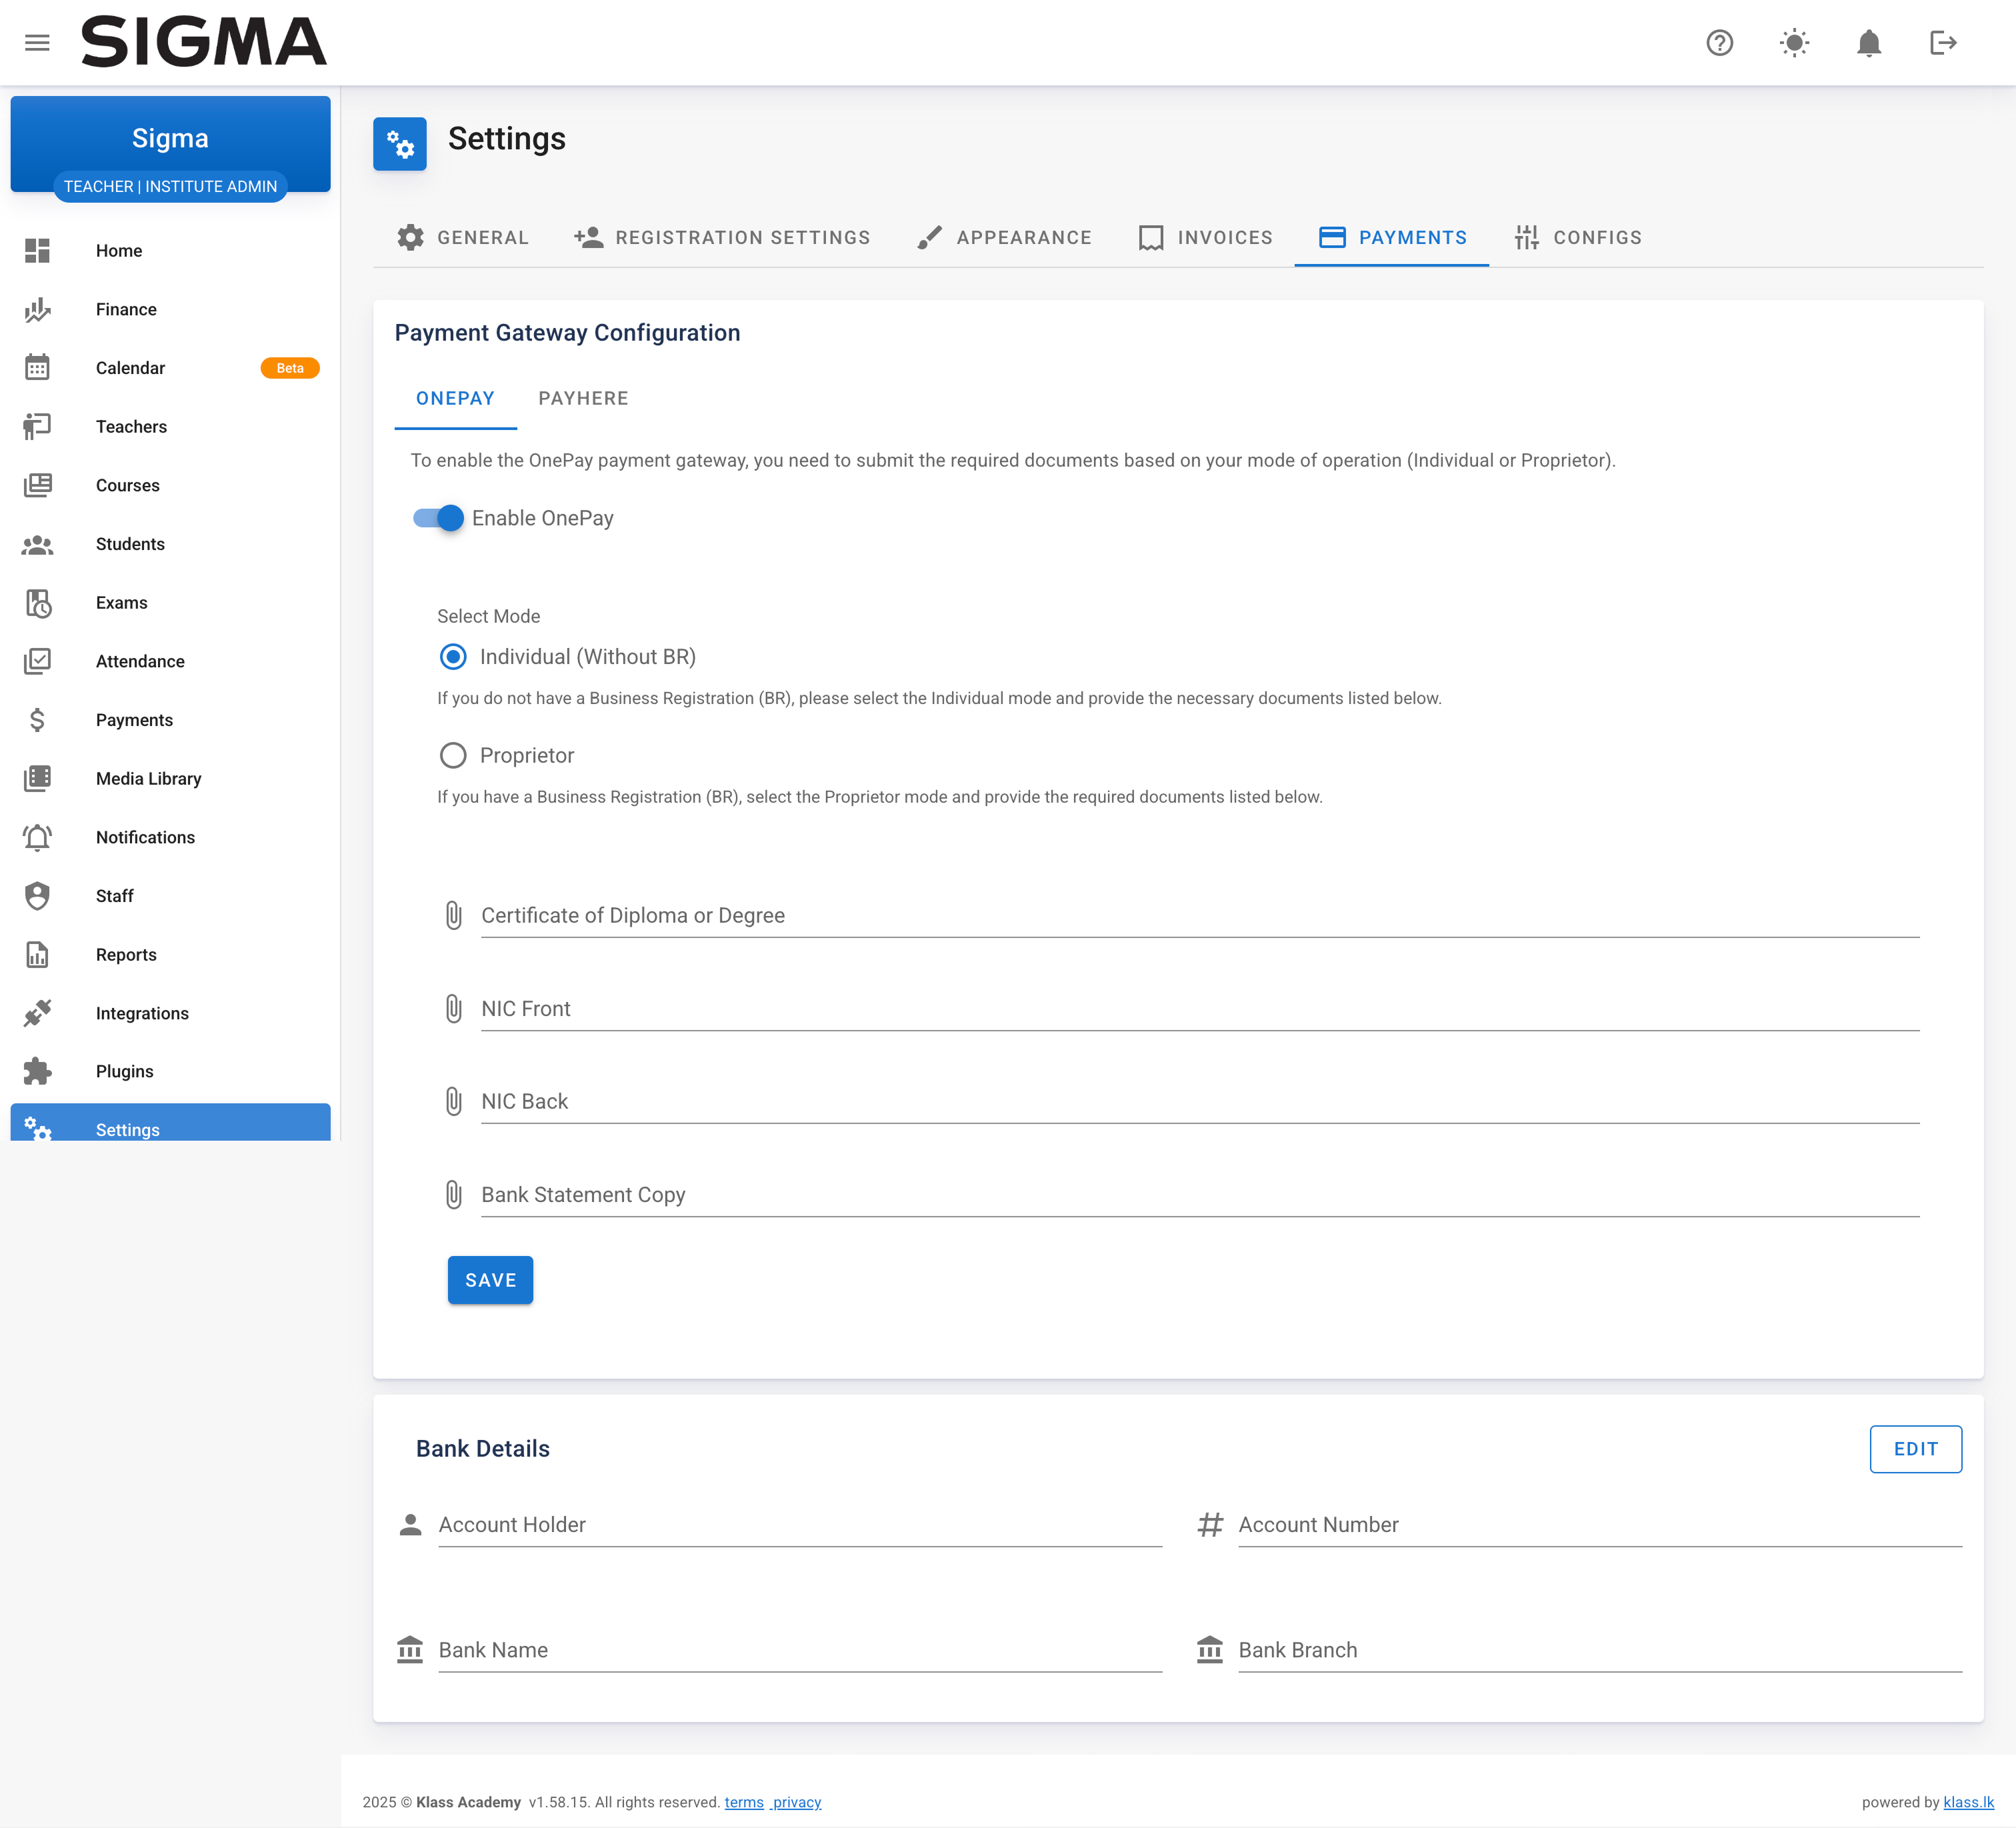The width and height of the screenshot is (2016, 1828).
Task: Click the logout icon
Action: (x=1942, y=43)
